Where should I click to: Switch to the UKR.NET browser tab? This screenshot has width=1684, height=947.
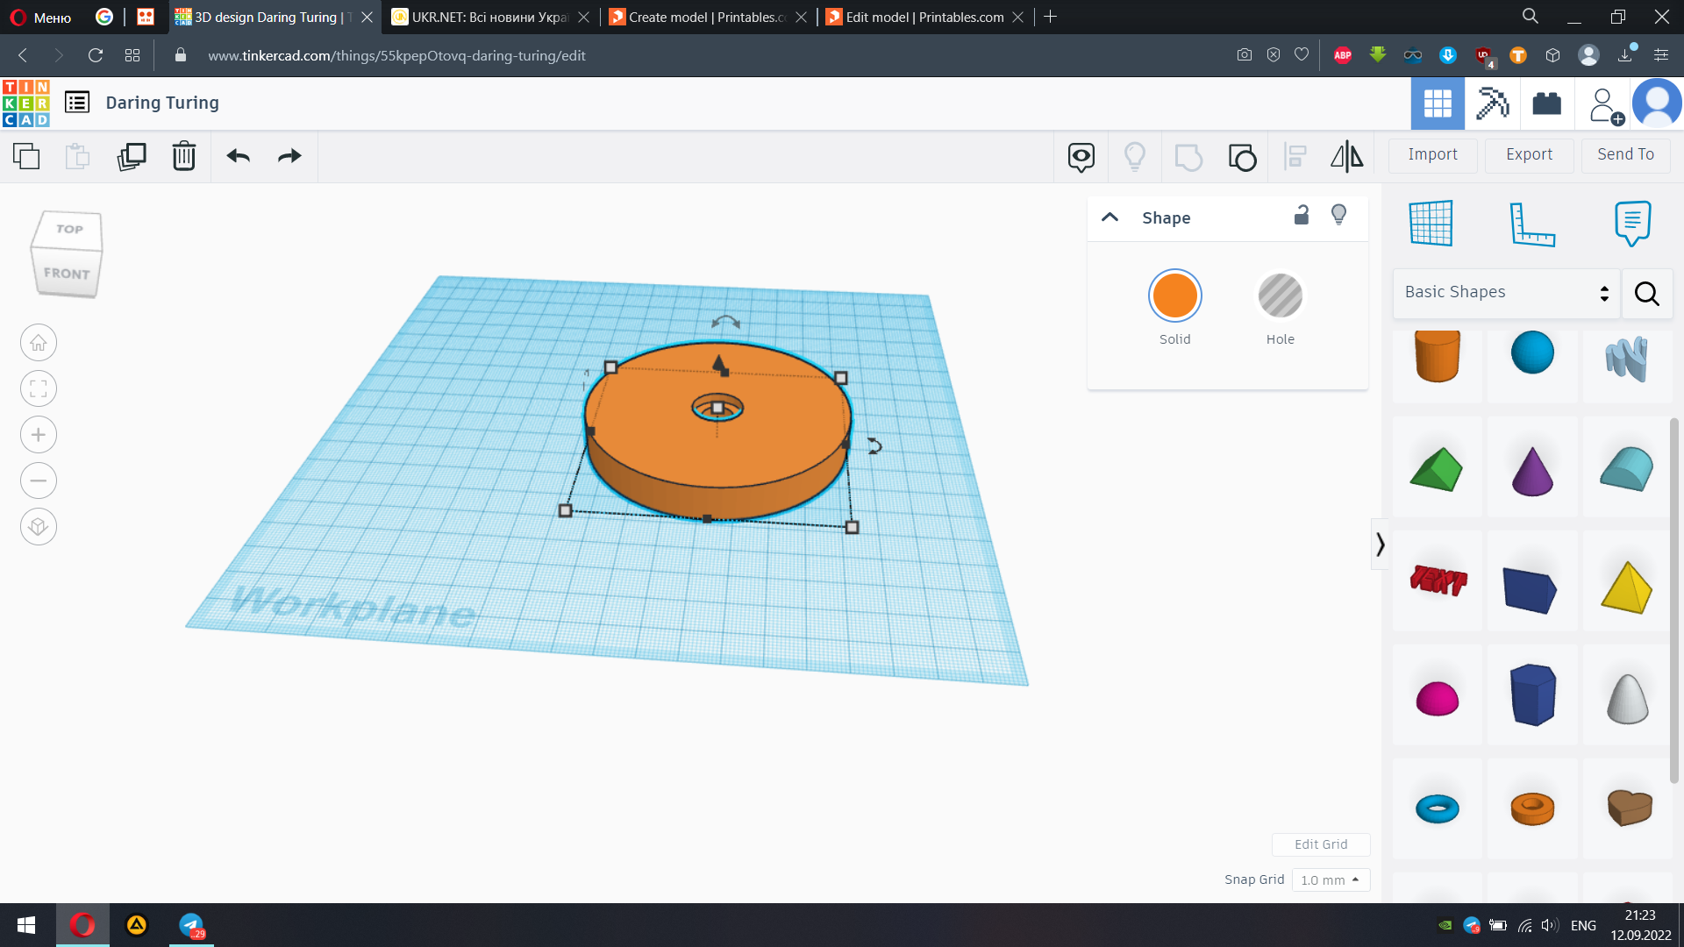482,17
